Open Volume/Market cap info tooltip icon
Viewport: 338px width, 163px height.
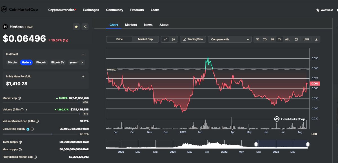(x=37, y=121)
